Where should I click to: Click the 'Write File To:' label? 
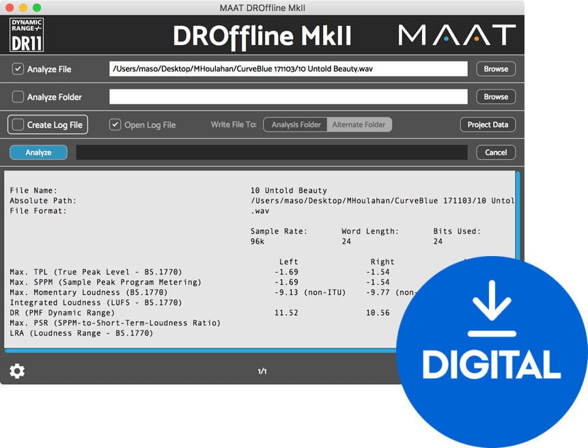(x=234, y=124)
